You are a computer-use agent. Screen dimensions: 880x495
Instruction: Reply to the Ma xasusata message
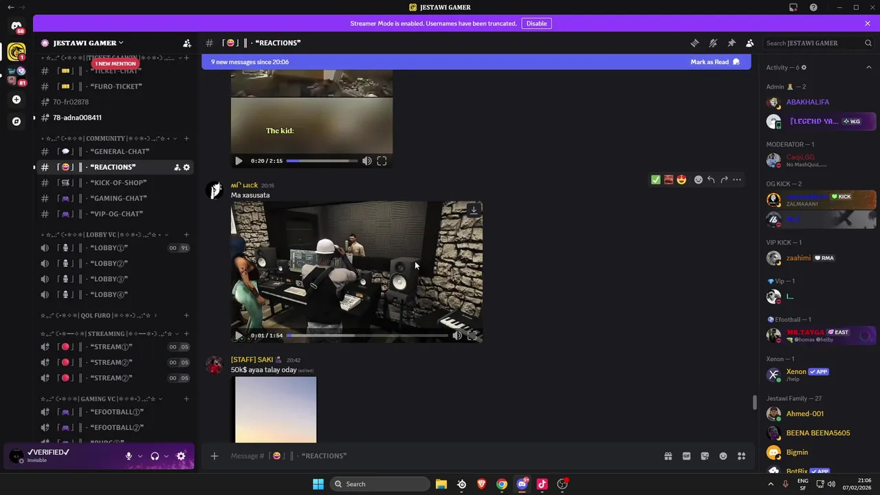[x=711, y=179]
